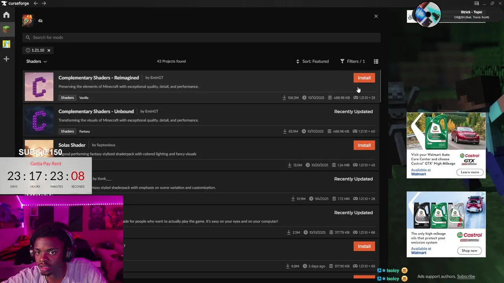This screenshot has height=283, width=504.
Task: Open the Septonious author link
Action: click(106, 145)
